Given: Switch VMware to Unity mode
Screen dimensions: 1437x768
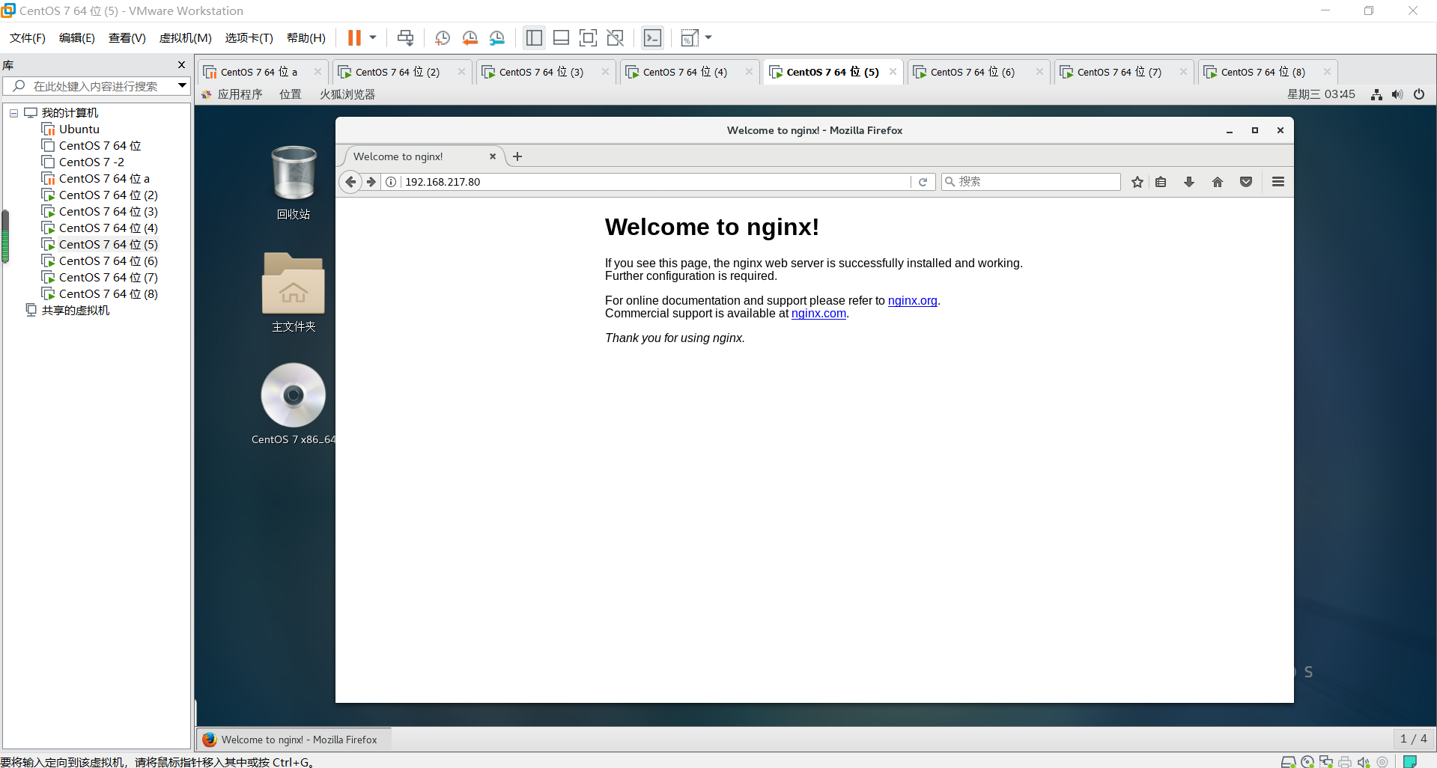Looking at the screenshot, I should click(615, 38).
